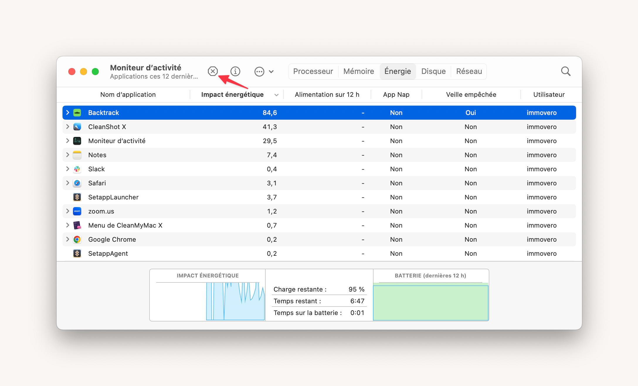Click the stop process (X) toolbar icon
Screen dimensions: 638x386
pyautogui.click(x=213, y=71)
